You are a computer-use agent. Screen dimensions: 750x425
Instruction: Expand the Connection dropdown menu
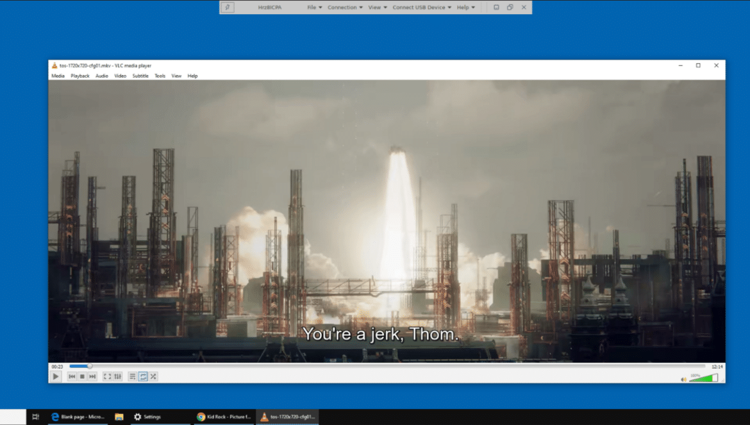[x=345, y=7]
